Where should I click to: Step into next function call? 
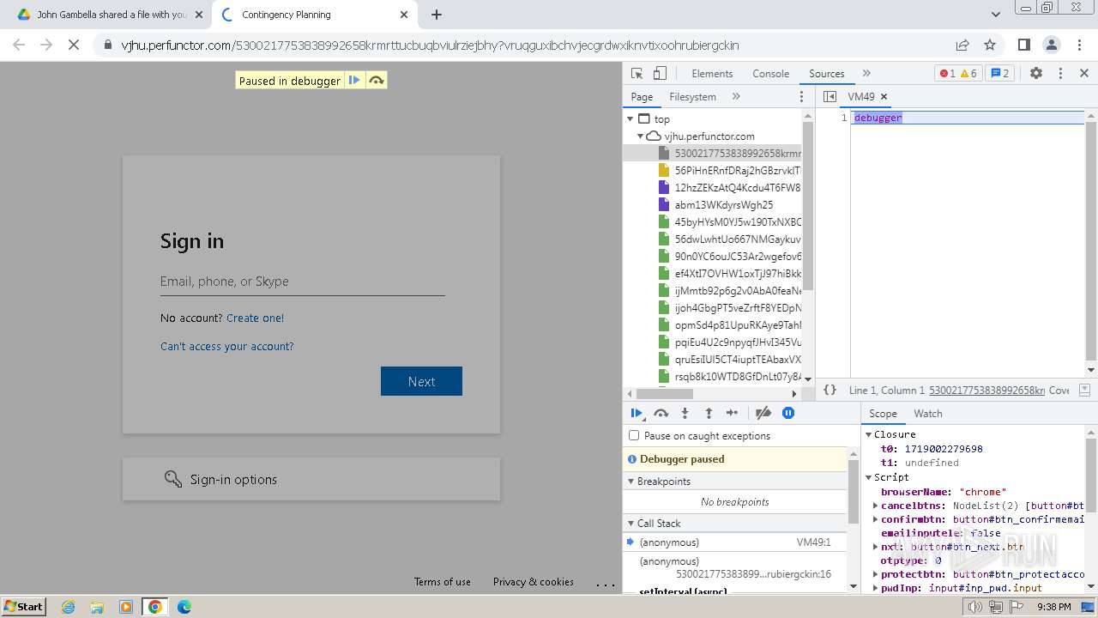[x=685, y=414]
